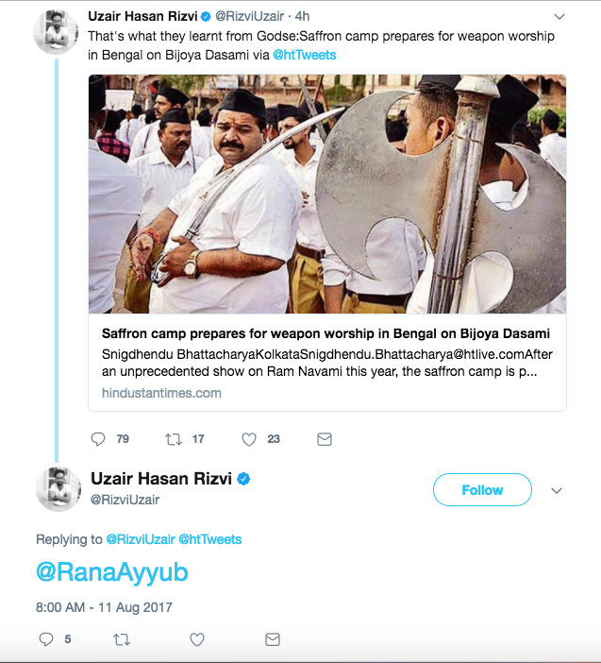Click the @RizviUzair link in Replying to
Screen dimensions: 601x663
[140, 539]
